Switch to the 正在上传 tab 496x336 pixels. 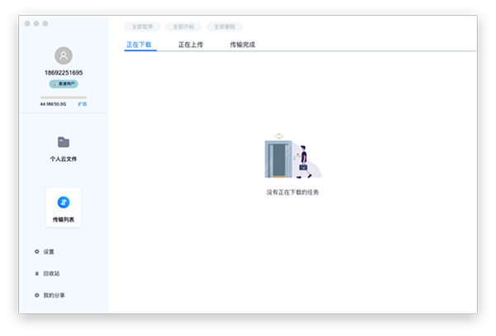[x=191, y=45]
